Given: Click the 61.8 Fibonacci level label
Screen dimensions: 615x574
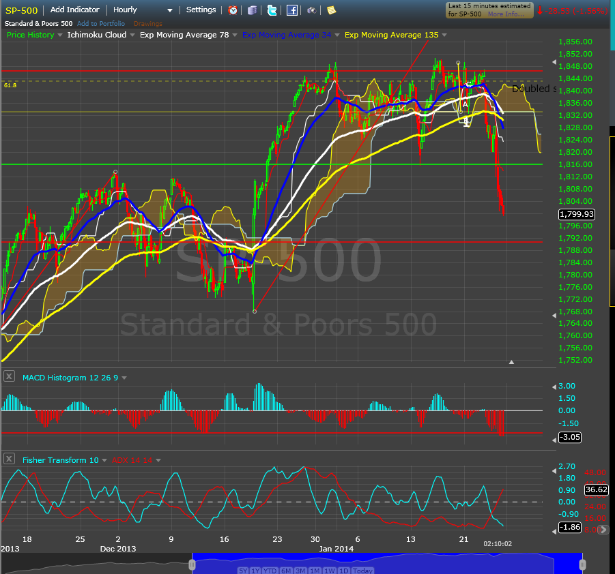Looking at the screenshot, I should pyautogui.click(x=10, y=85).
